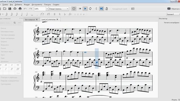The width and height of the screenshot is (180, 101).
Task: Click the palette search text field
Action: [x=6, y=23]
